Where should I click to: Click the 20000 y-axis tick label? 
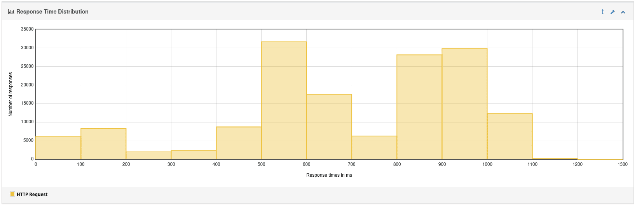(27, 85)
